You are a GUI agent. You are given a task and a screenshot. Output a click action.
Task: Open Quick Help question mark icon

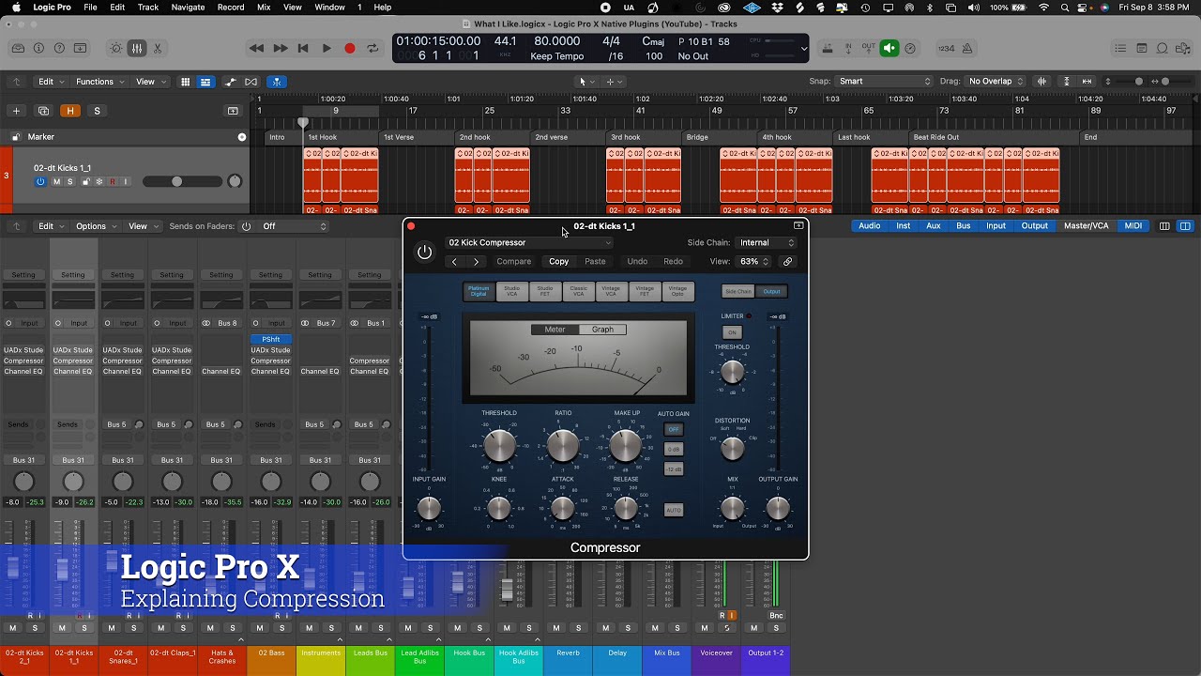[x=59, y=48]
